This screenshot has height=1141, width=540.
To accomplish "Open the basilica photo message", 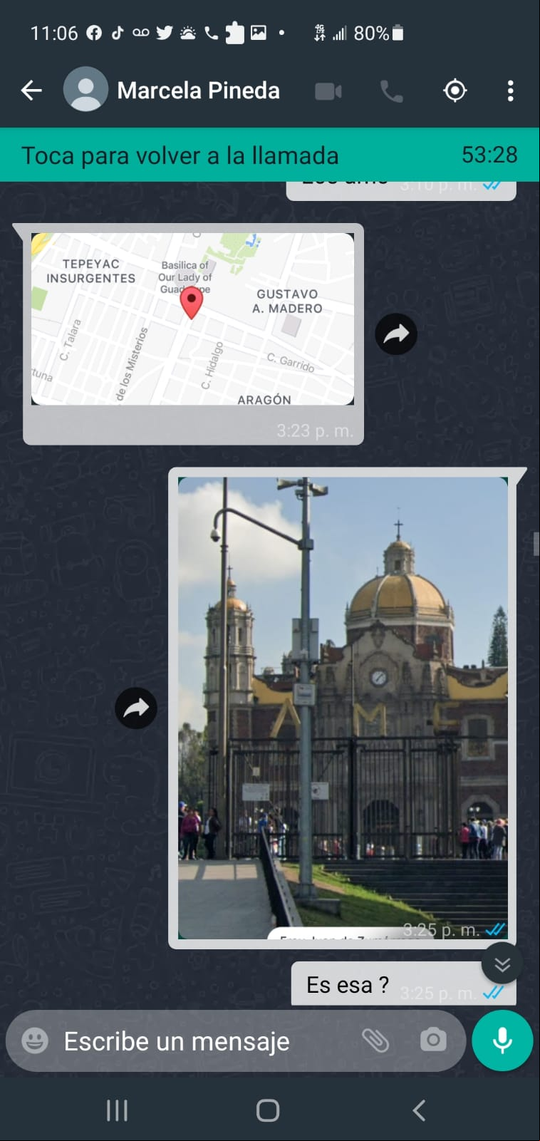I will coord(343,708).
